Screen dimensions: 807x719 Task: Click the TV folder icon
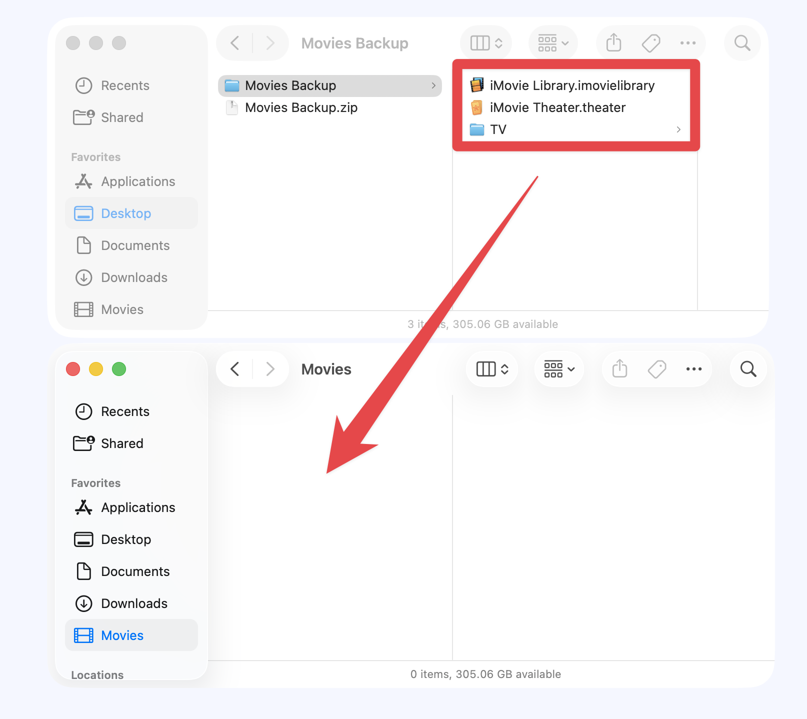(x=477, y=129)
